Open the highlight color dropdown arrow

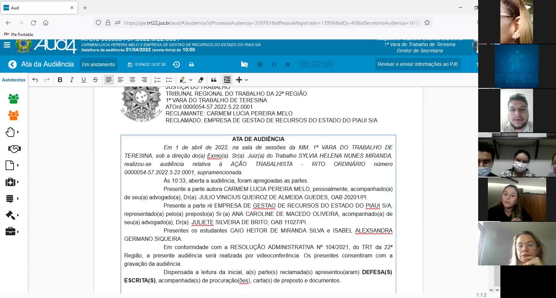(x=191, y=80)
